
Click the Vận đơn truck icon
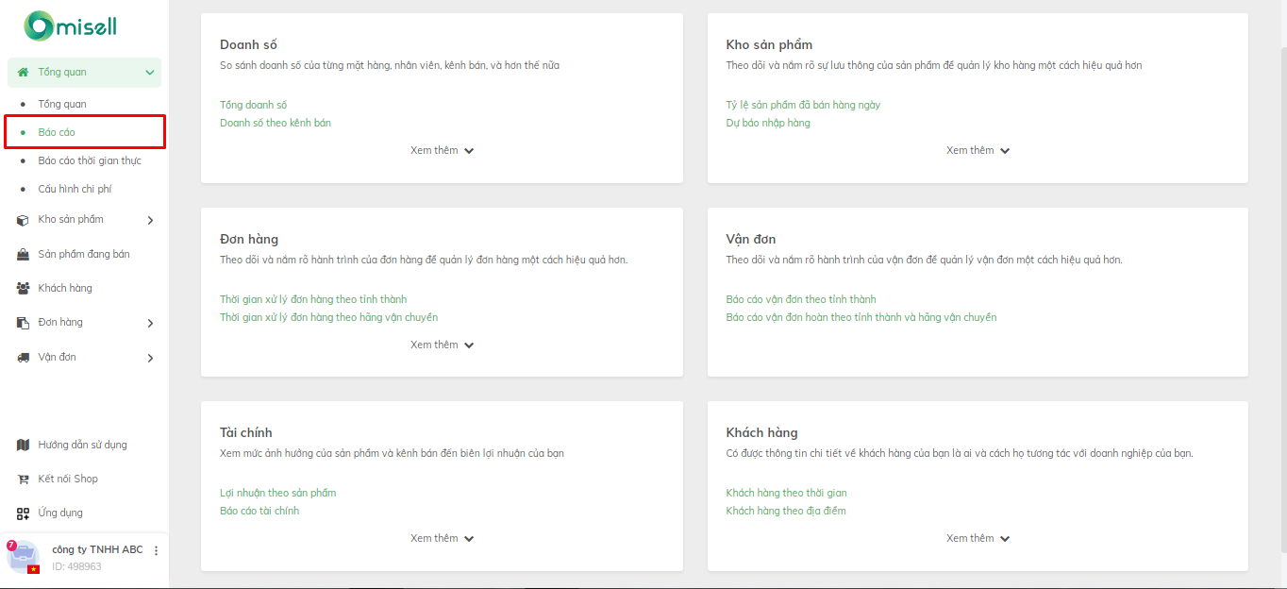[23, 357]
